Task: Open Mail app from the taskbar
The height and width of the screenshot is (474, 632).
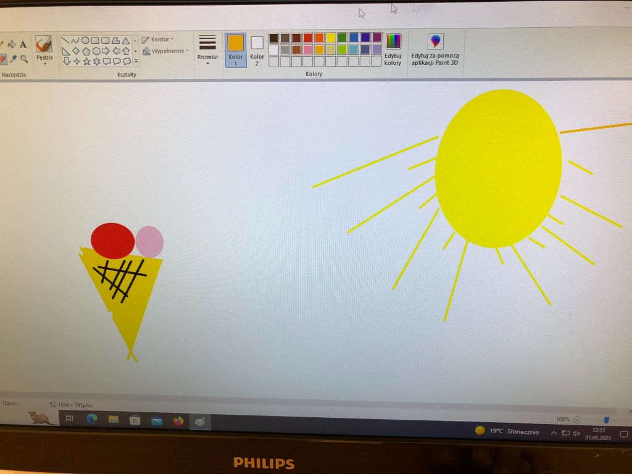Action: pos(156,421)
